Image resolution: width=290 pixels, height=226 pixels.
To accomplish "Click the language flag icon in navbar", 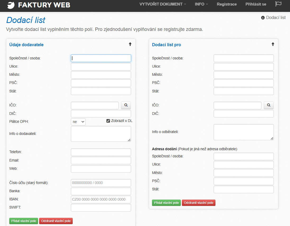I will pyautogui.click(x=278, y=4).
